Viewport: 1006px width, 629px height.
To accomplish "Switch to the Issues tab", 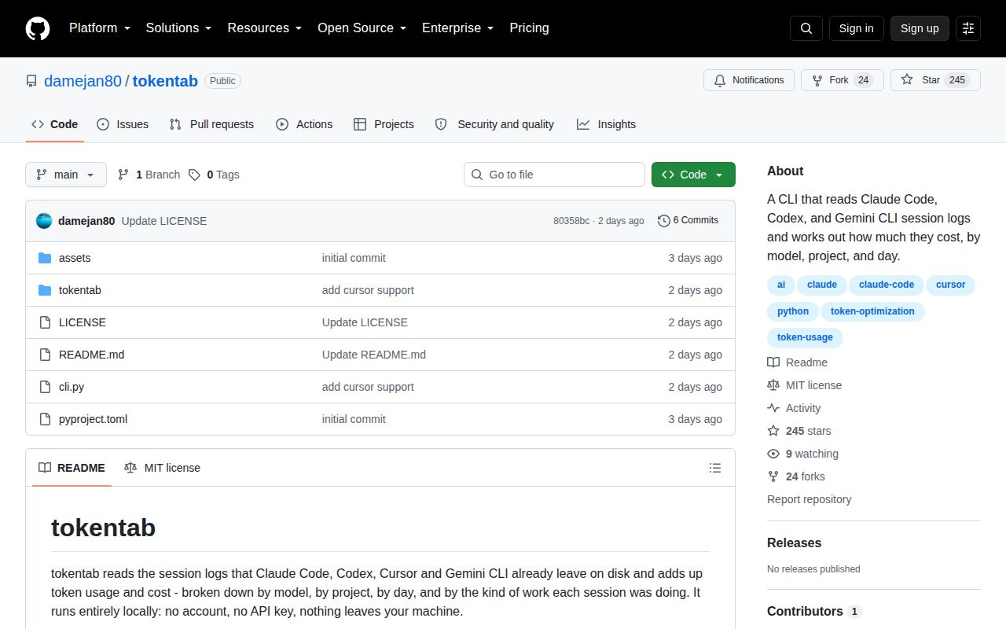I will pos(123,124).
